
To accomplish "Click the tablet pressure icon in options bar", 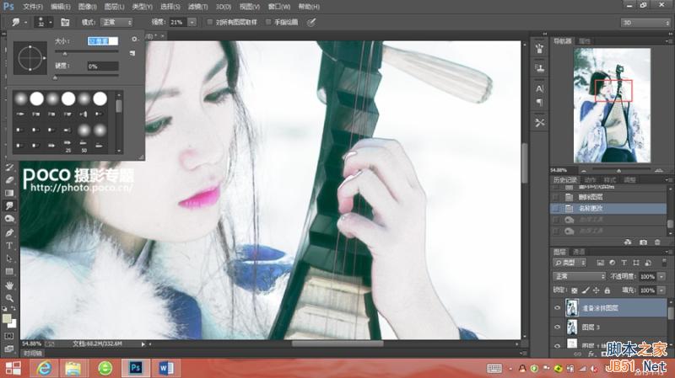I will (311, 23).
